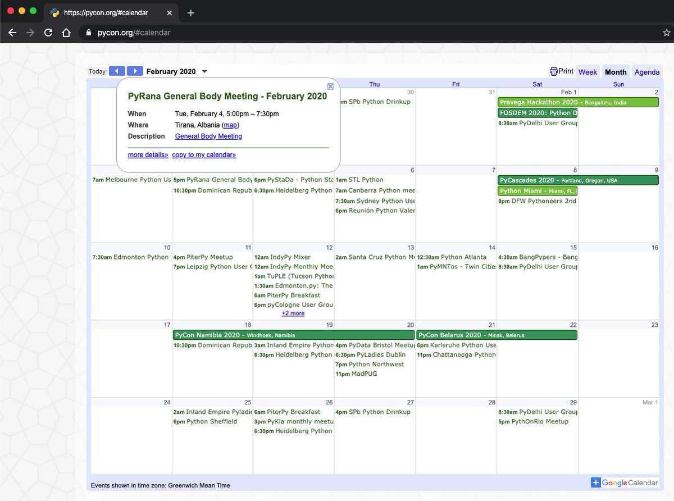Click the home icon in the toolbar
The image size is (674, 501).
coord(66,33)
